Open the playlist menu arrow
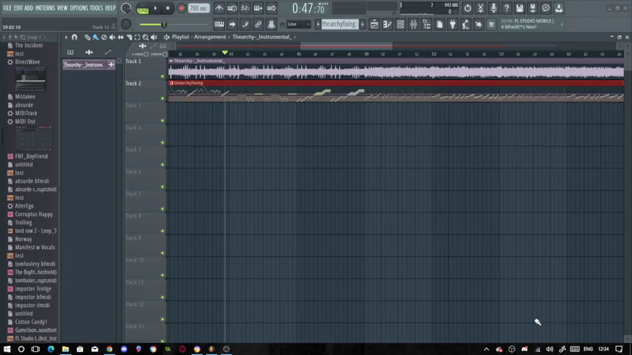The height and width of the screenshot is (355, 632). (66, 37)
